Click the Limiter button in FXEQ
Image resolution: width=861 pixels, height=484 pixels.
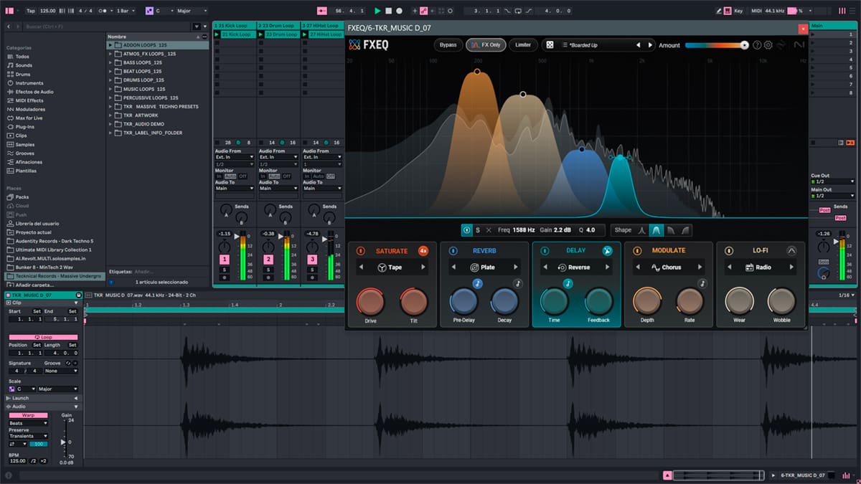tap(523, 45)
